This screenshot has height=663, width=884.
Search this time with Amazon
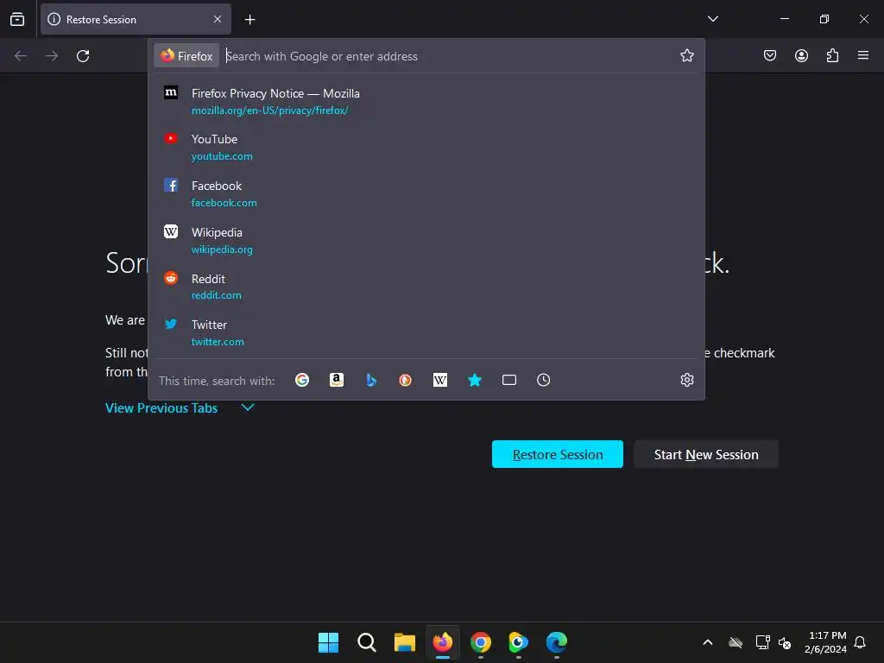pyautogui.click(x=337, y=380)
